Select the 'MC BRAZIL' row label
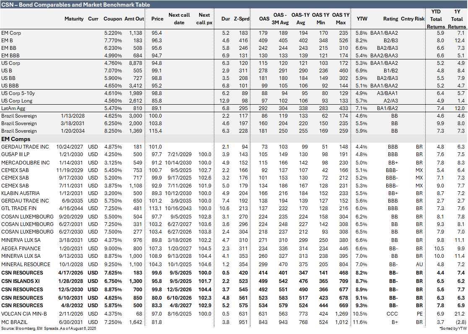The height and width of the screenshot is (334, 468). [14, 322]
